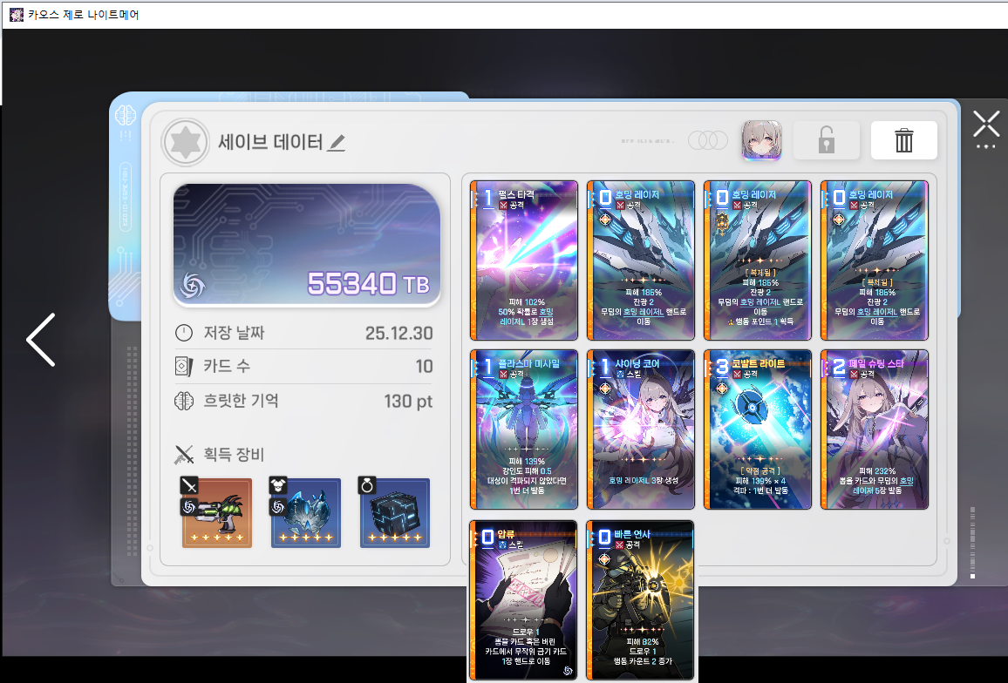Select the five-star weapon equipment icon
The image size is (1008, 683).
[217, 513]
